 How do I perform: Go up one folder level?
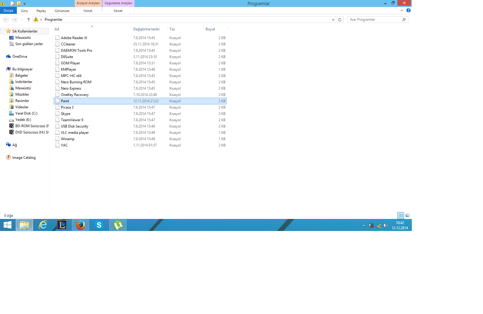pyautogui.click(x=29, y=20)
